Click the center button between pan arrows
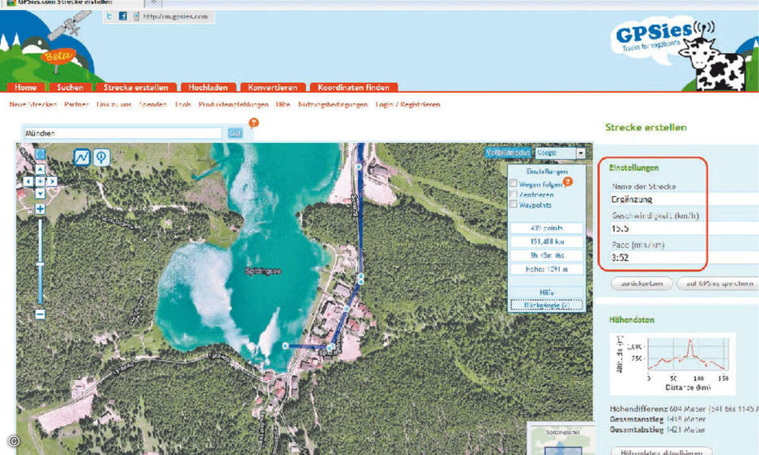The width and height of the screenshot is (759, 455). tap(40, 181)
